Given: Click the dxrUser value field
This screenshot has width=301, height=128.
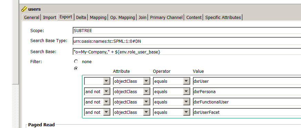Looking at the screenshot, I should pos(247,81).
